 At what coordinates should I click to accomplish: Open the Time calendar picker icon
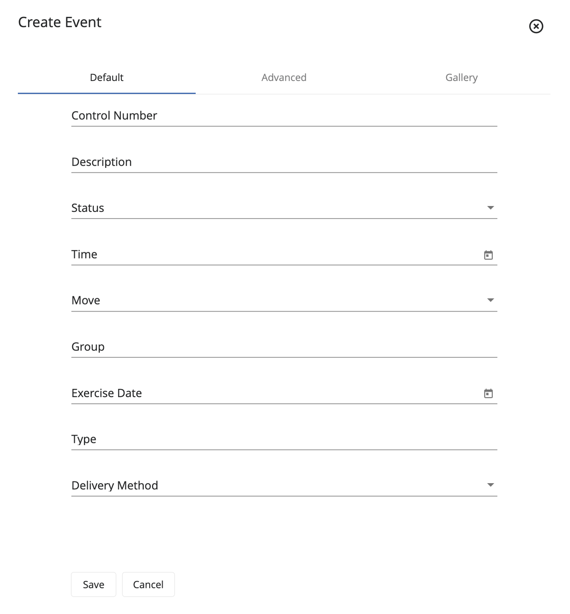[x=488, y=255]
